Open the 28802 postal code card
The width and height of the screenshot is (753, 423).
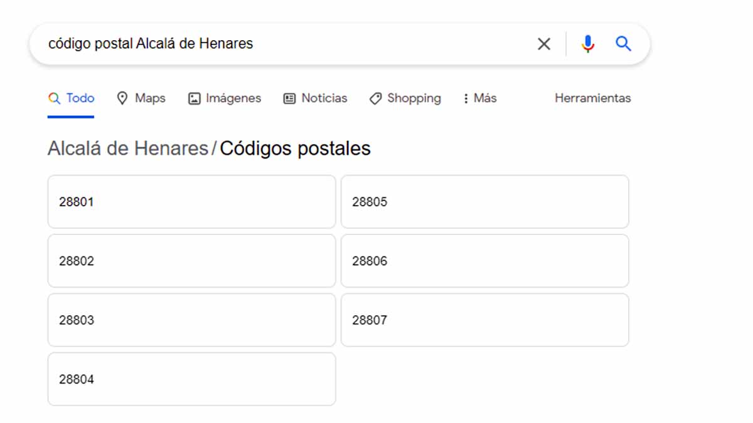click(x=191, y=261)
